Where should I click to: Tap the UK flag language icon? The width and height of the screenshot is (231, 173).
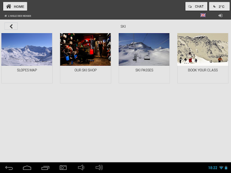click(203, 15)
